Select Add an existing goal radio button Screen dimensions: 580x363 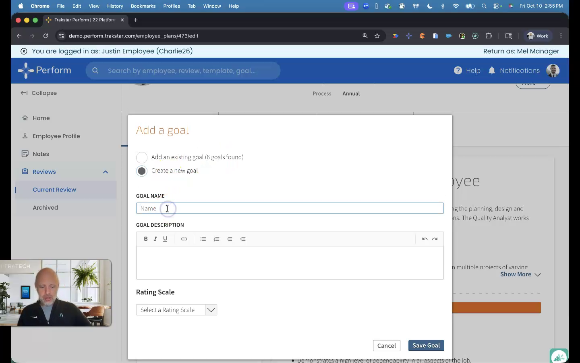[142, 157]
